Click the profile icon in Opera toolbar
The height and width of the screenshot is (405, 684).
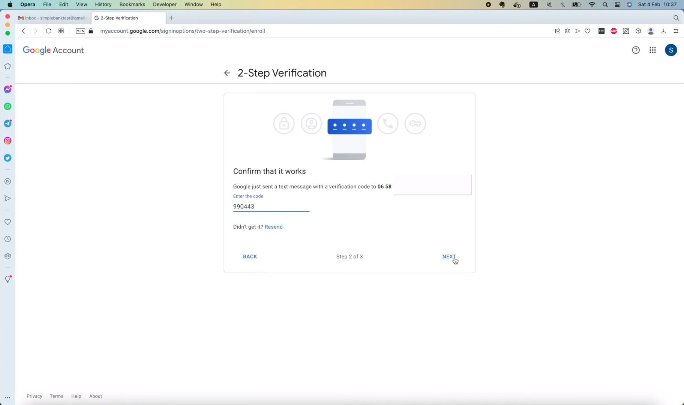point(651,31)
